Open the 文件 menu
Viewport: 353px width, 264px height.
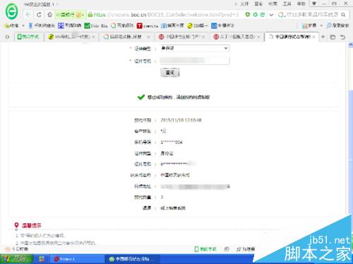click(x=244, y=4)
